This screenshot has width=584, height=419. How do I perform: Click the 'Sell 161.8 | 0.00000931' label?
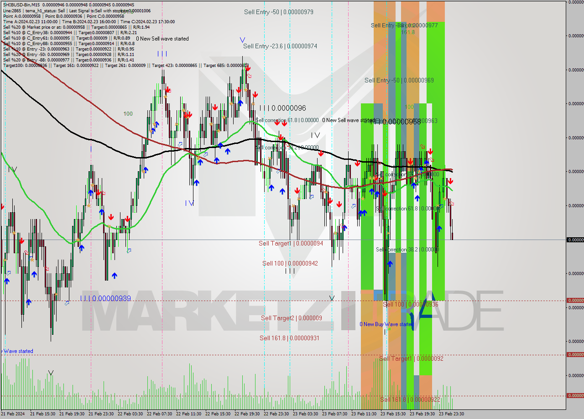tap(289, 338)
